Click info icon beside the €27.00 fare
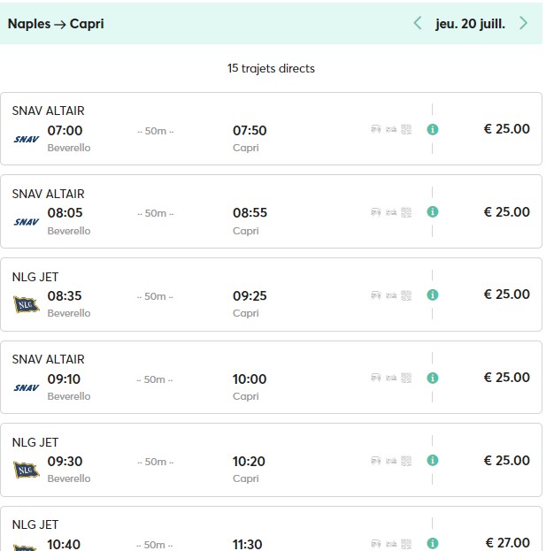546x551 pixels. point(433,543)
